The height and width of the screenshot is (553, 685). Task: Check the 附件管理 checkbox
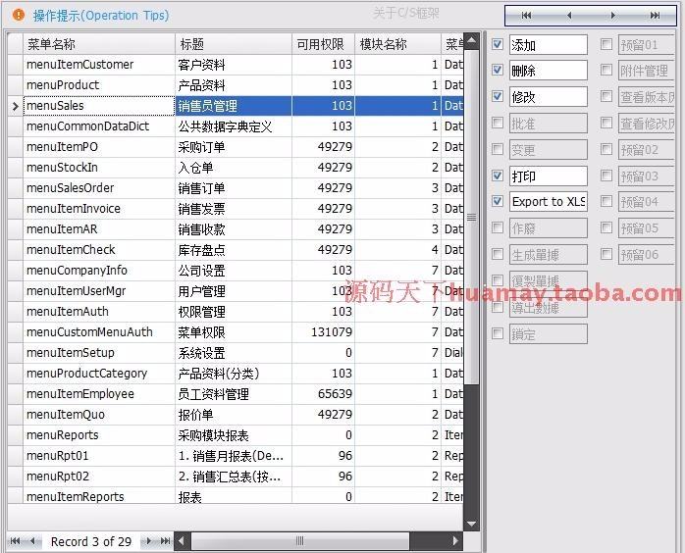606,70
